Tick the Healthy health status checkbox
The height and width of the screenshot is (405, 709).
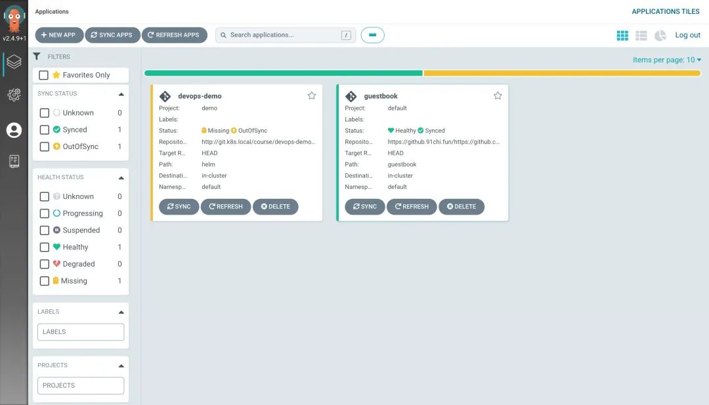tap(45, 247)
